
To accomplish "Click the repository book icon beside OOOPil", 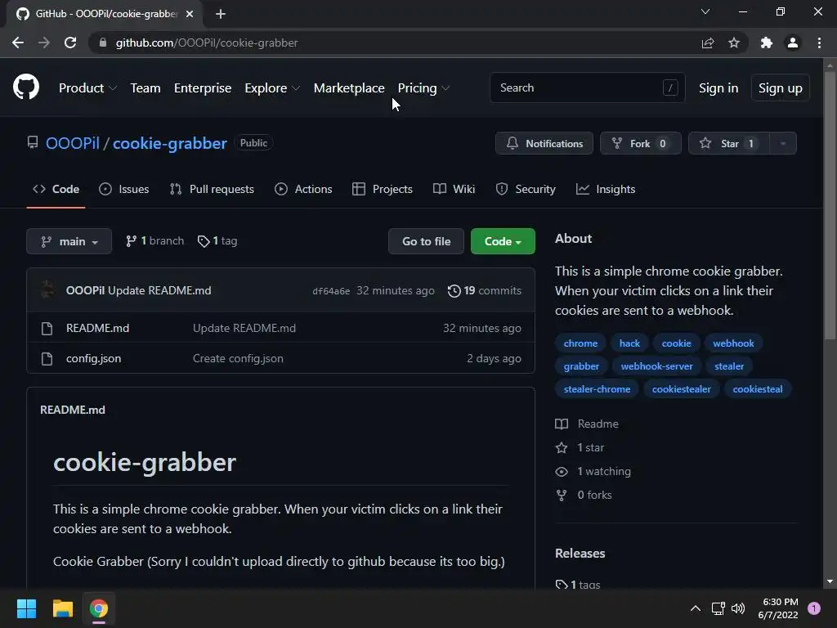I will tap(33, 142).
